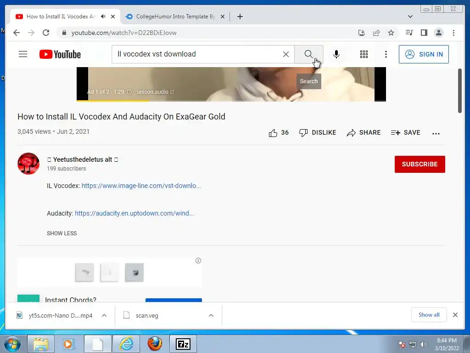Go back with browser back arrow
The height and width of the screenshot is (353, 470).
pos(17,33)
